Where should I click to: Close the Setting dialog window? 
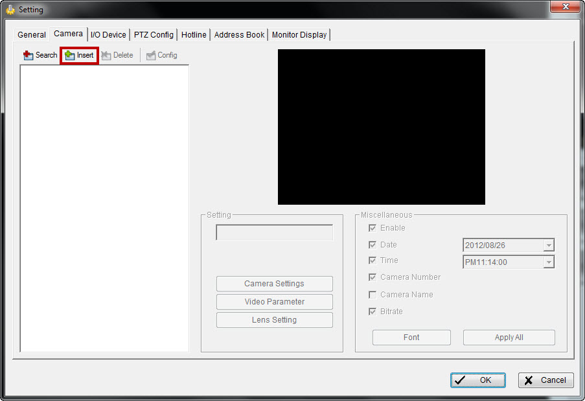(x=564, y=6)
